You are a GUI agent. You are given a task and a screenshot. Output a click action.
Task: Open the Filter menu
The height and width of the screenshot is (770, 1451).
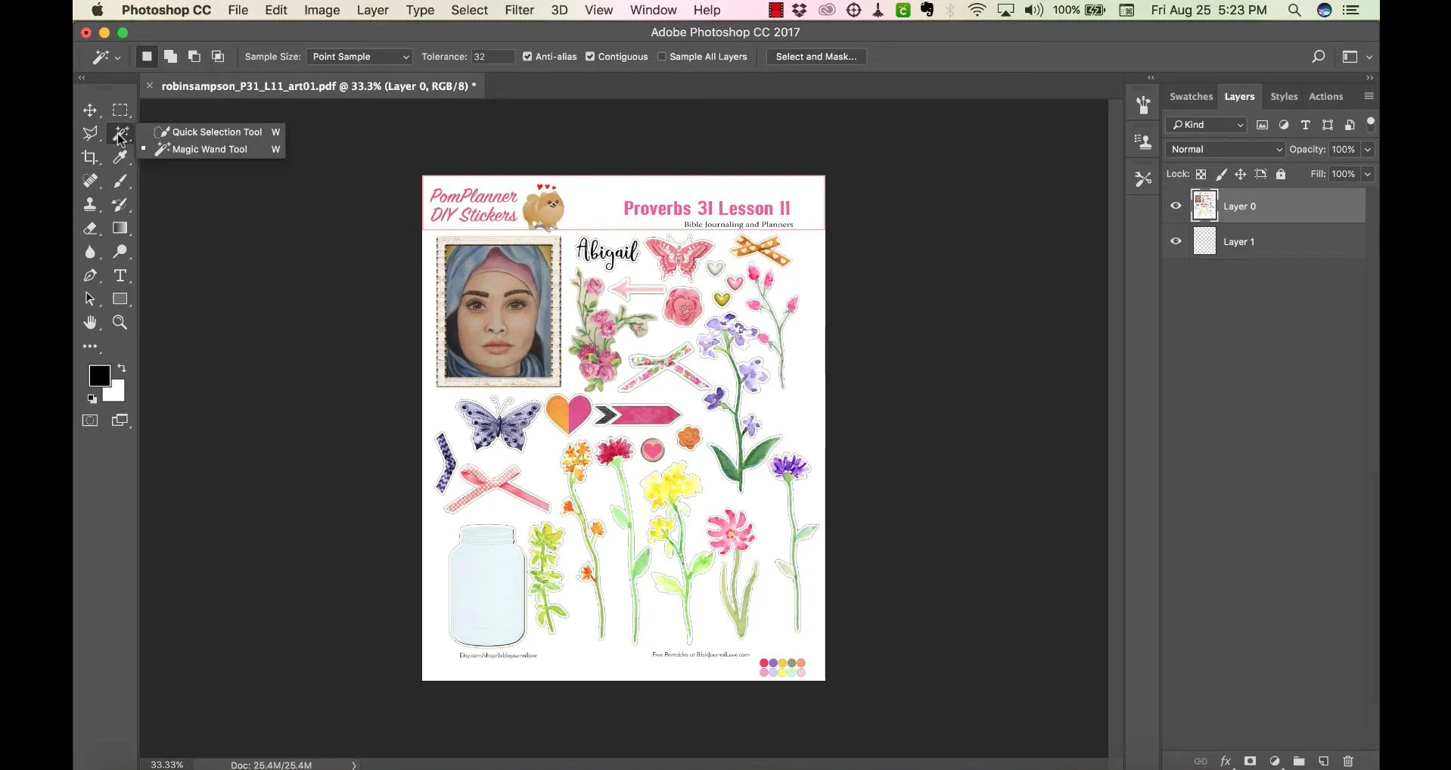[x=518, y=10]
